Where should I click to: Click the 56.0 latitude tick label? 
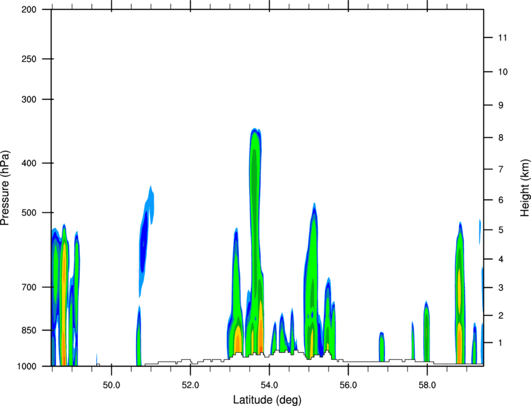tap(348, 385)
